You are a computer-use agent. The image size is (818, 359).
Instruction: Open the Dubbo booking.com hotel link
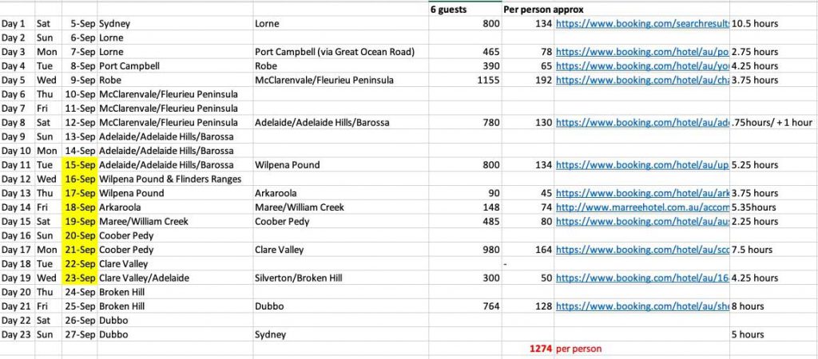click(642, 306)
